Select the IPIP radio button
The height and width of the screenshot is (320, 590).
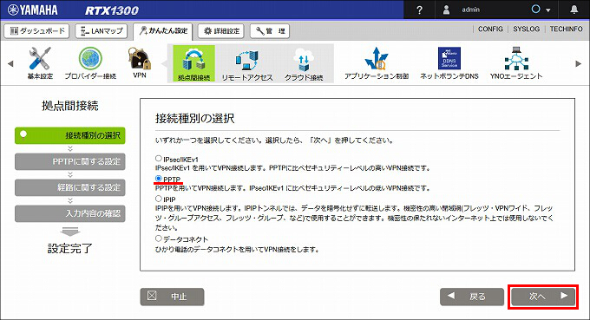click(x=159, y=199)
